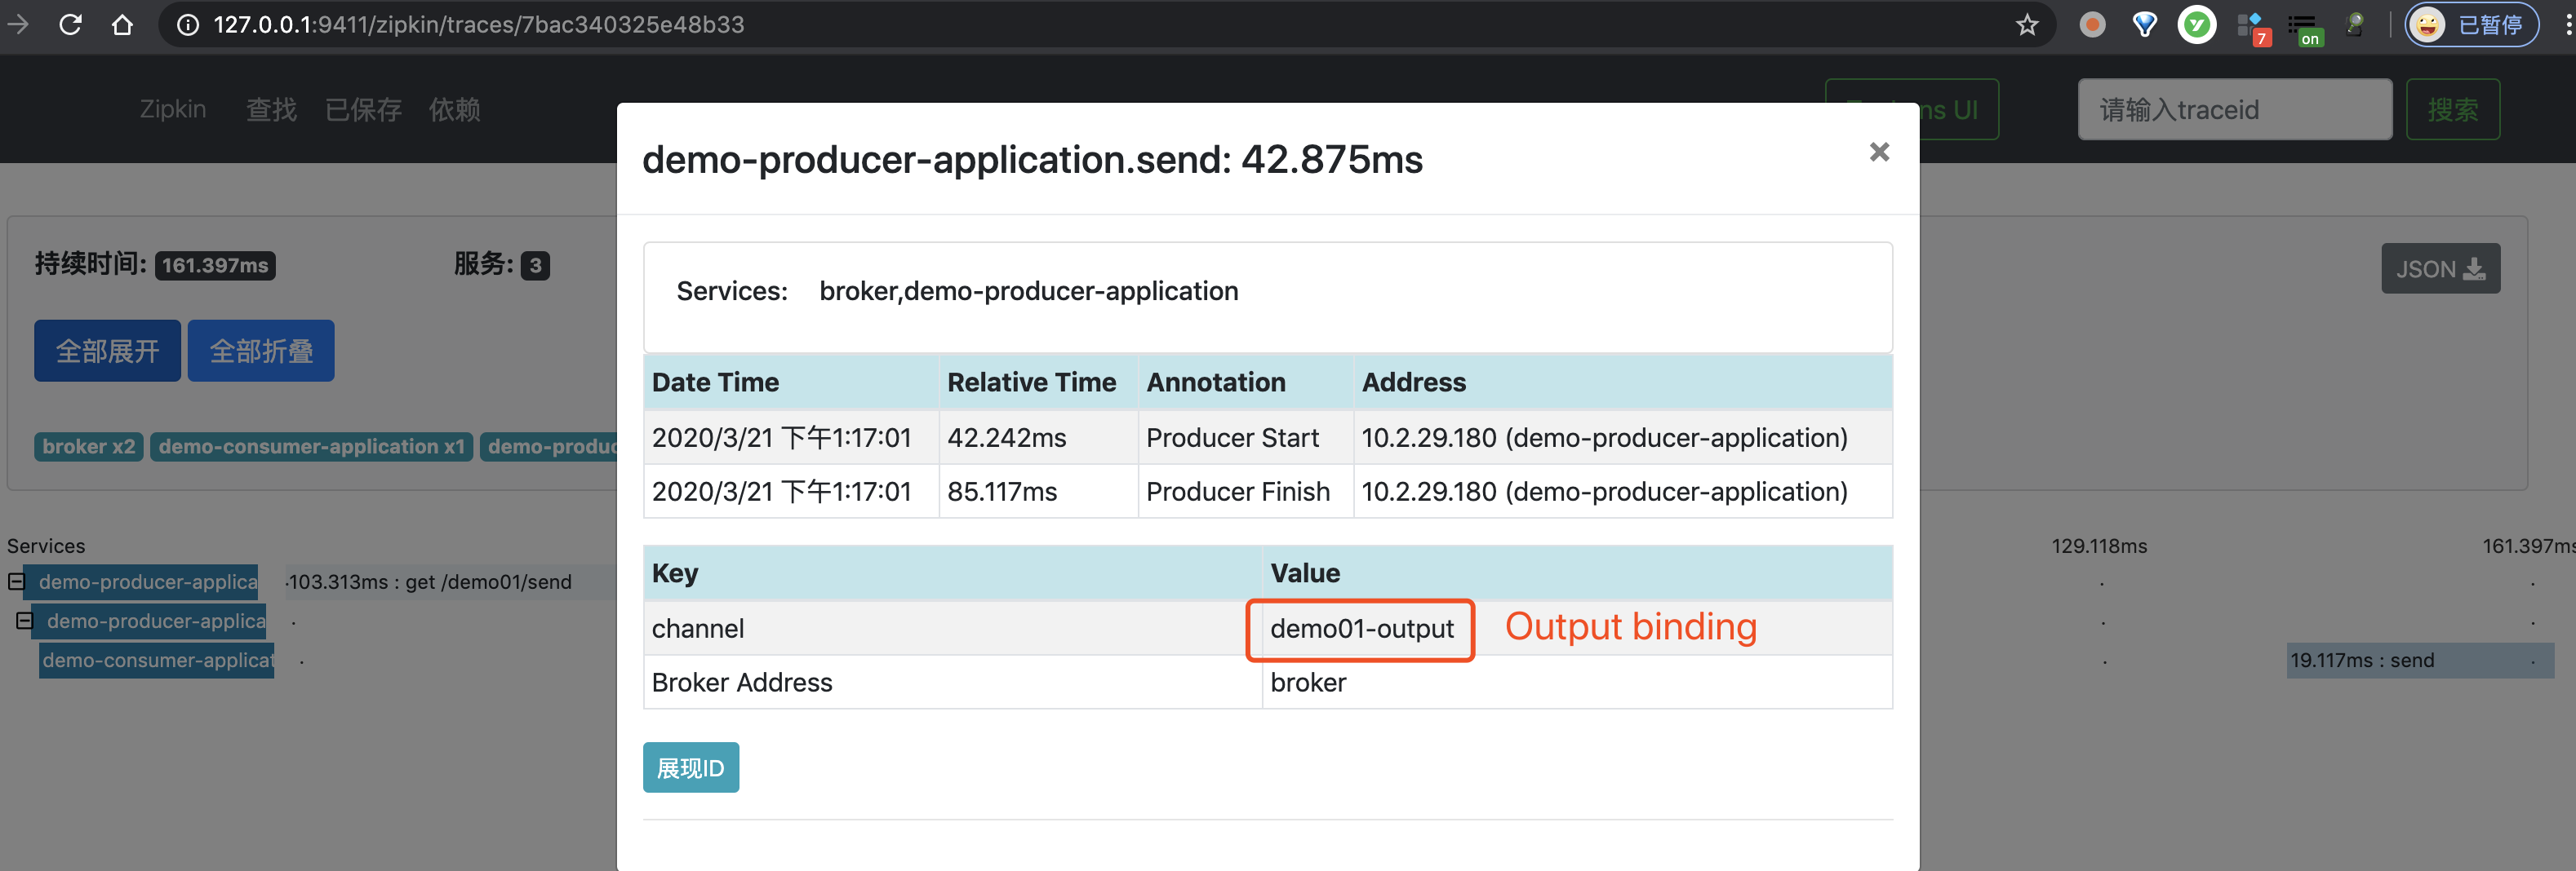The width and height of the screenshot is (2576, 871).
Task: Click the 全部折叠 collapse-all button
Action: click(261, 351)
